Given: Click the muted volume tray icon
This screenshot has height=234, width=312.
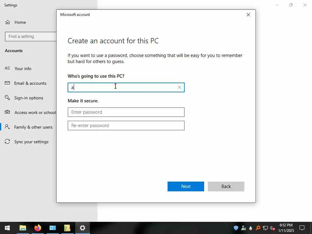Looking at the screenshot, I should click(x=273, y=228).
